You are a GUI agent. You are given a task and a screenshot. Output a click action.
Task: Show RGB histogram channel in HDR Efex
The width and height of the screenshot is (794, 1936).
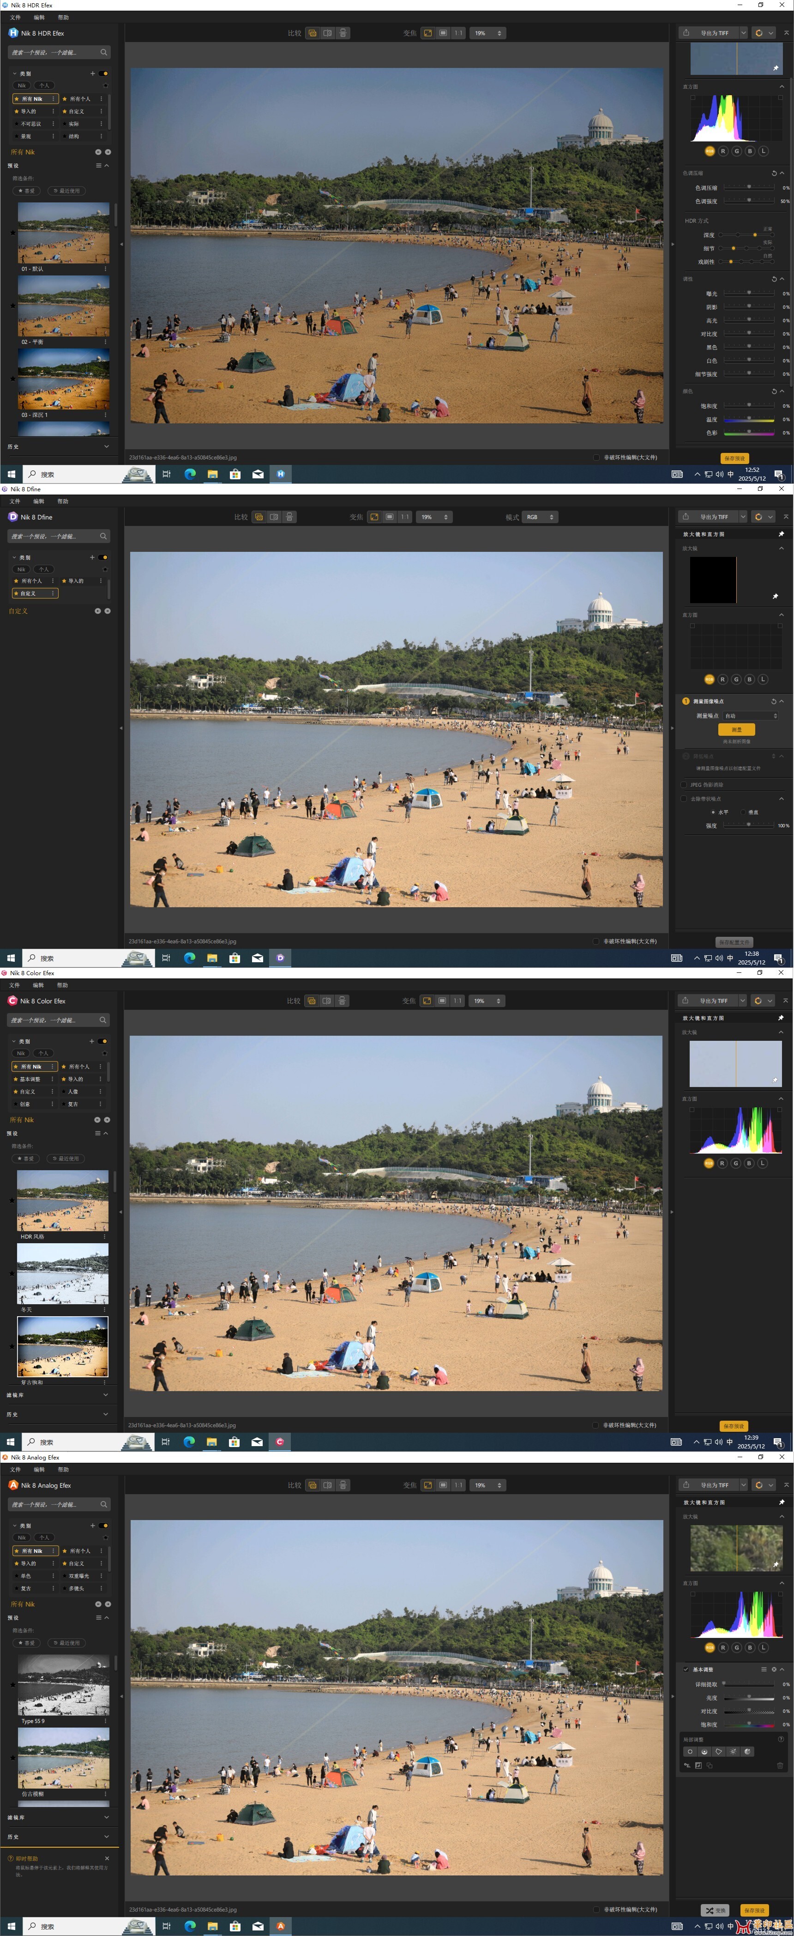tap(709, 151)
